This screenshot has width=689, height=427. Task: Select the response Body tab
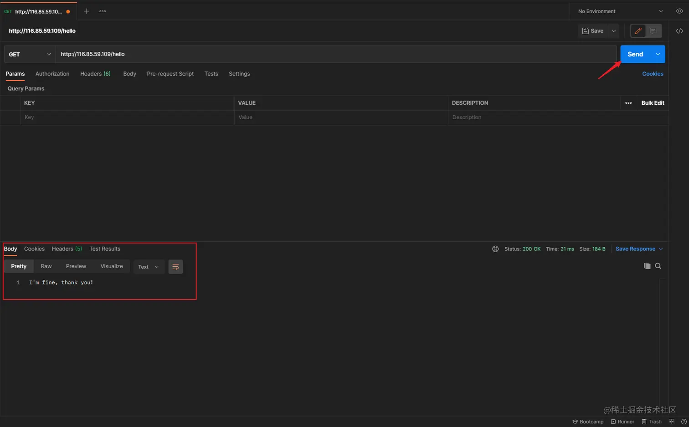tap(10, 249)
